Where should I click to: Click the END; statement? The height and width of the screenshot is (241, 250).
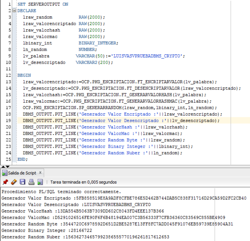coord(22,159)
